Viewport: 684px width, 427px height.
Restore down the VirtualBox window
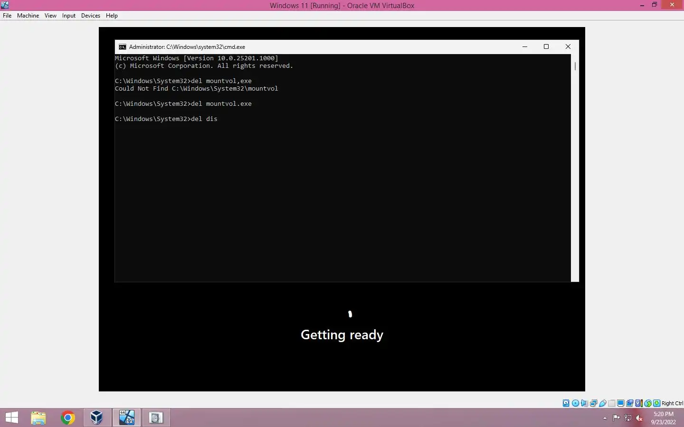tap(655, 5)
